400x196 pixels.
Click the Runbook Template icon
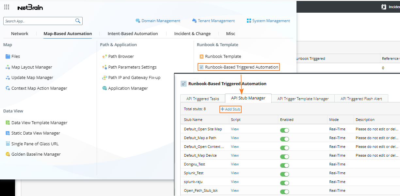201,57
